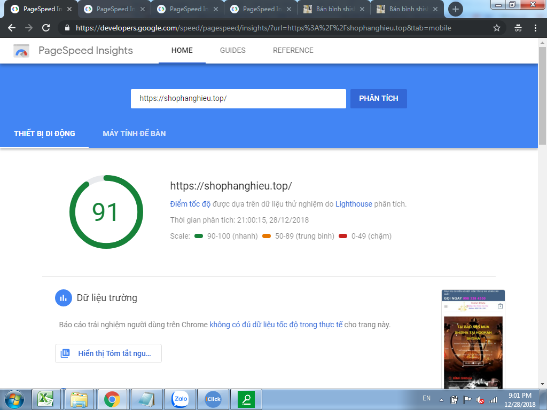Select the MÁY TÍNH ĐỂ BÀN tab
Image resolution: width=547 pixels, height=410 pixels.
[134, 133]
